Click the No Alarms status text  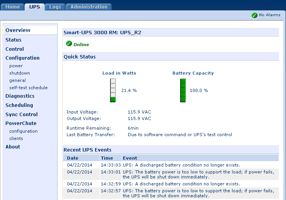(269, 15)
